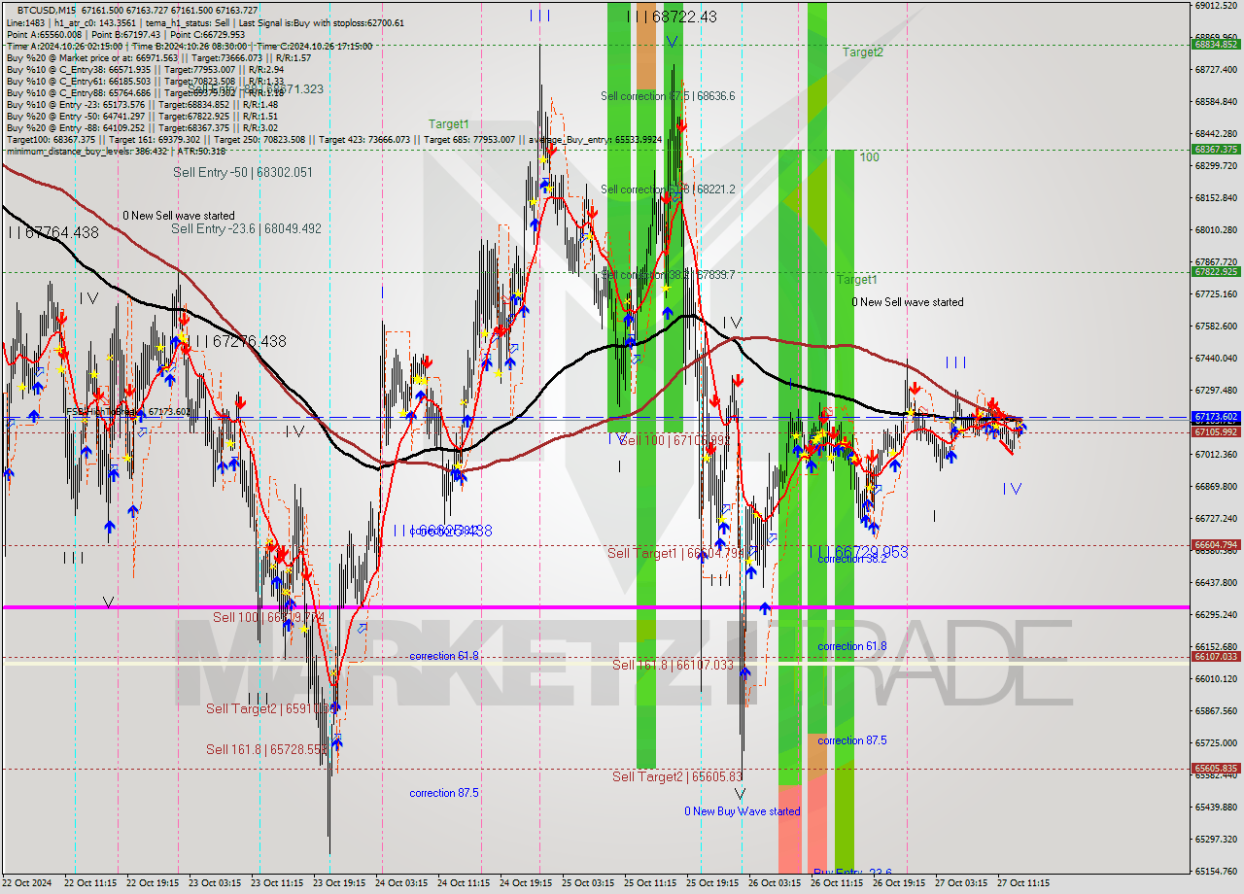Click red 65605.835 price tag on axis

point(1216,768)
